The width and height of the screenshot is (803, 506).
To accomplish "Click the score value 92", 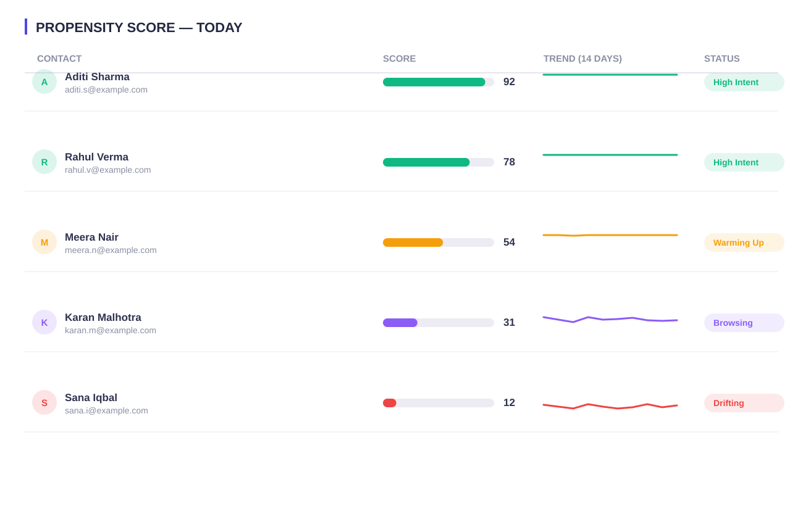I will tap(509, 82).
